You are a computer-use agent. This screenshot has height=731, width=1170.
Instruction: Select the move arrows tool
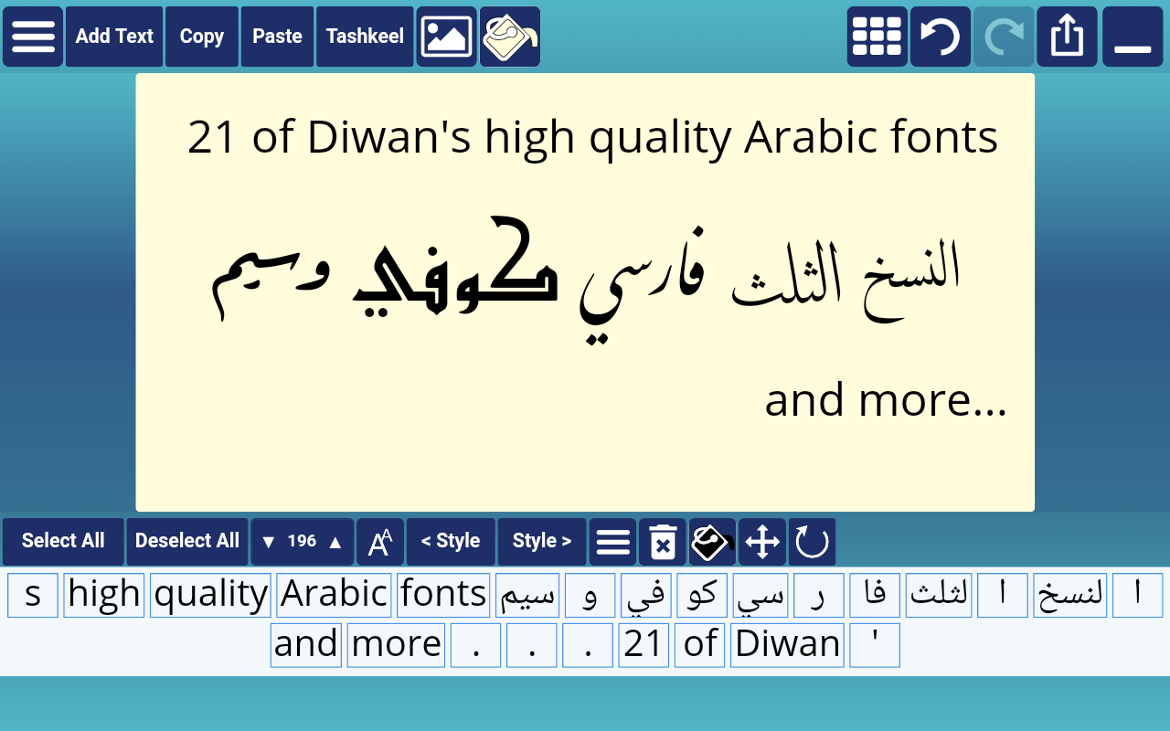762,542
